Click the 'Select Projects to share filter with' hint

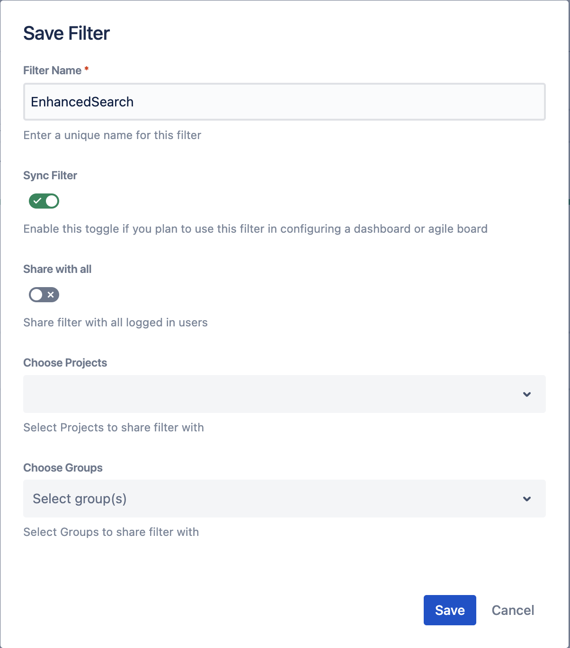[114, 428]
